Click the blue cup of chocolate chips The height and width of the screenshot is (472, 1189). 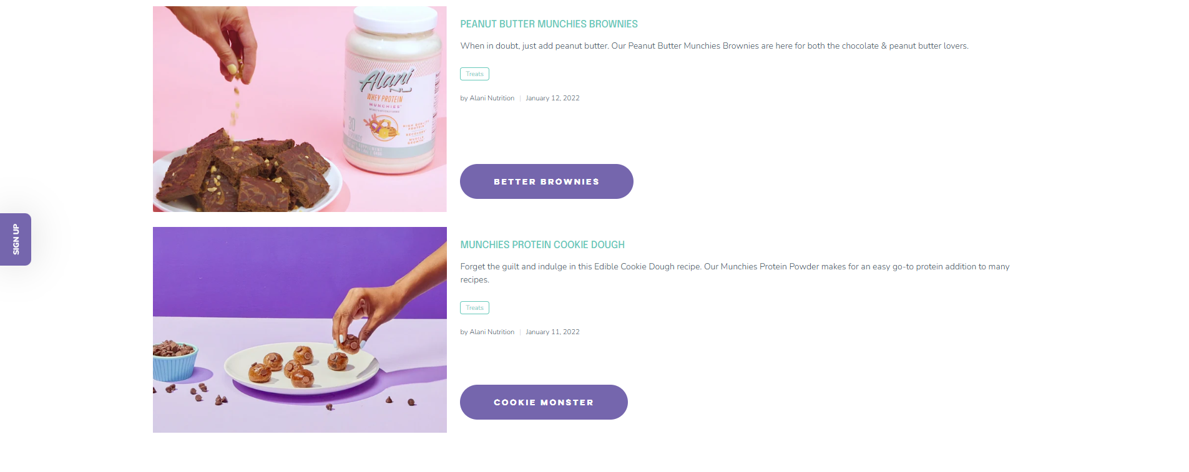point(175,360)
